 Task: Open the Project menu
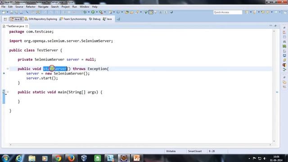[65, 7]
